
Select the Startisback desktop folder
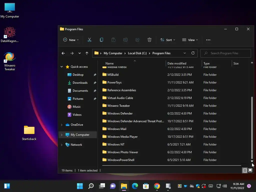(x=29, y=133)
